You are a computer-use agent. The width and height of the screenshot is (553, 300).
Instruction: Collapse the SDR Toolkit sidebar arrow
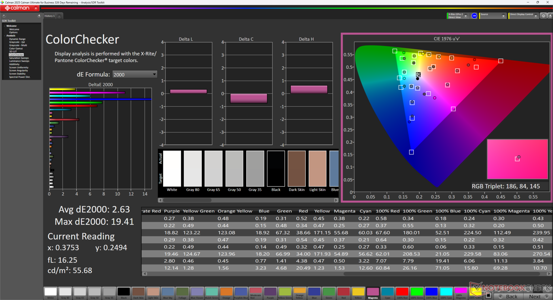[39, 16]
